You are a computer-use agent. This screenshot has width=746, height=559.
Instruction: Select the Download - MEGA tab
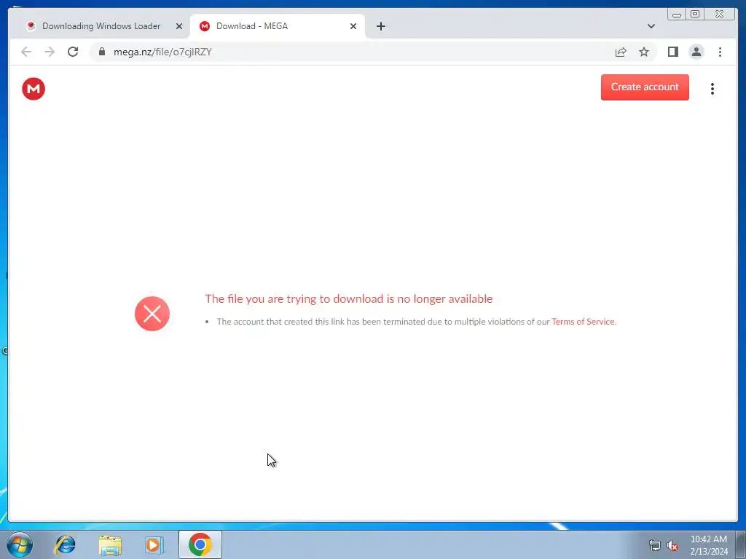[277, 26]
